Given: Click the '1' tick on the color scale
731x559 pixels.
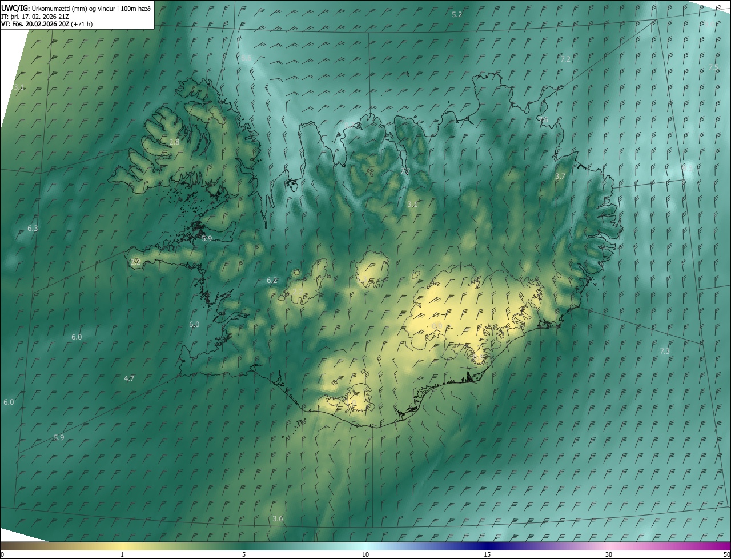Looking at the screenshot, I should coord(122,554).
